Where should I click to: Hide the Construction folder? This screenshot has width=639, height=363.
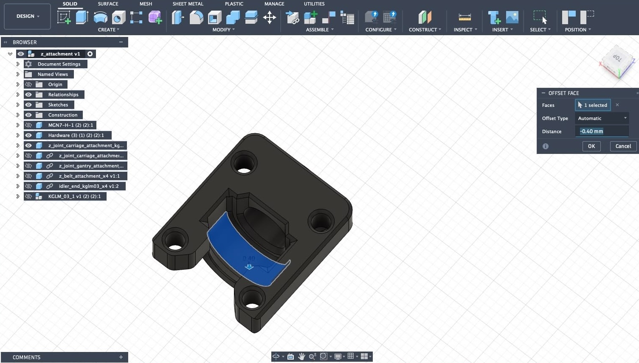(x=28, y=115)
